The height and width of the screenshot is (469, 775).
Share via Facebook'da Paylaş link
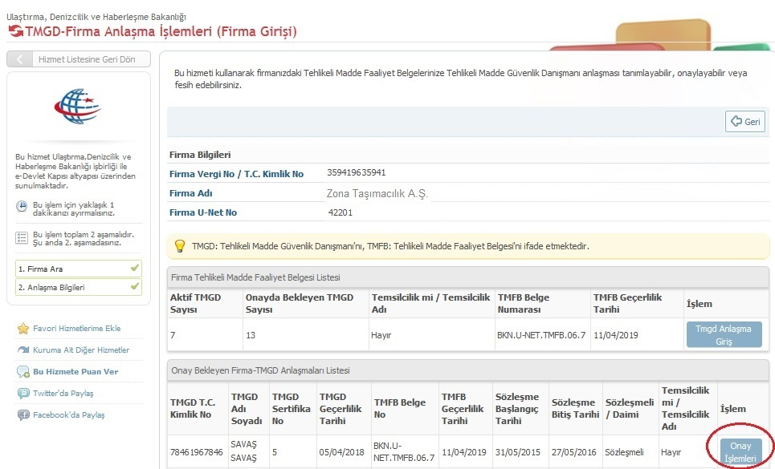click(x=69, y=415)
